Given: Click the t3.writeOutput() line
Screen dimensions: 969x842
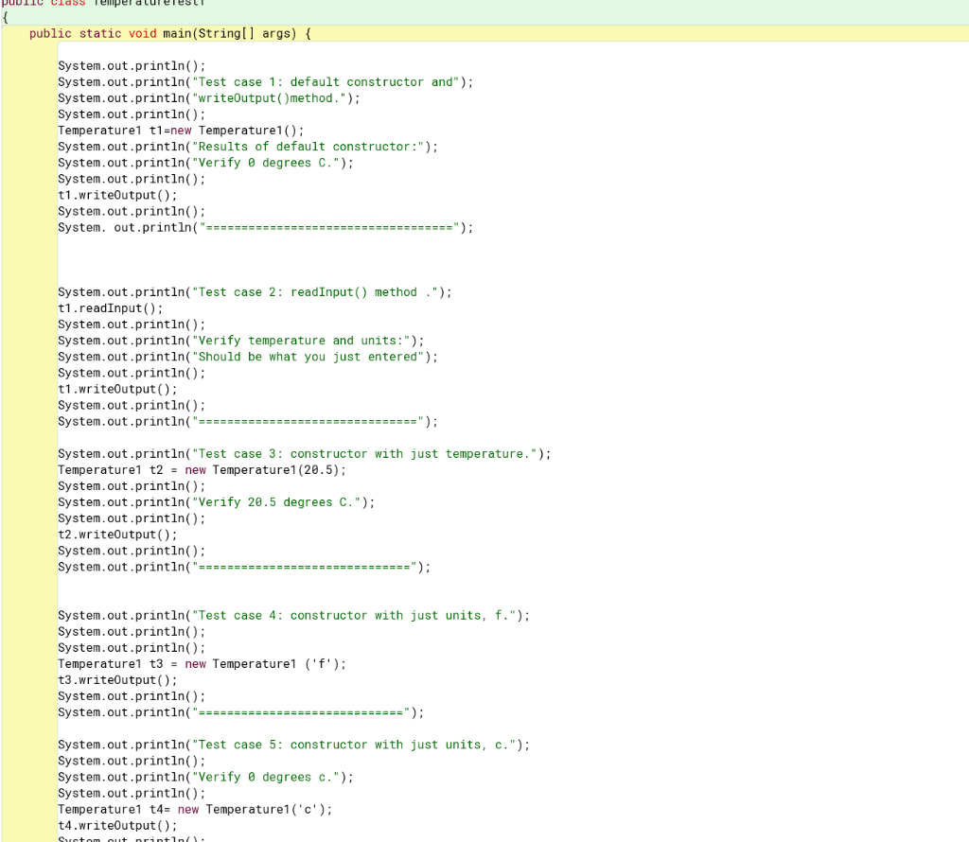Looking at the screenshot, I should pyautogui.click(x=104, y=679).
